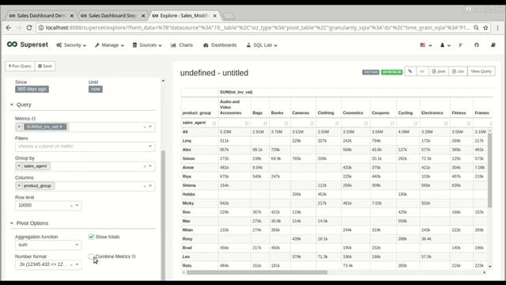The image size is (506, 285).
Task: Collapse the Pivot Options section
Action: tap(29, 223)
